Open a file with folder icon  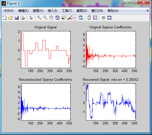11,18
